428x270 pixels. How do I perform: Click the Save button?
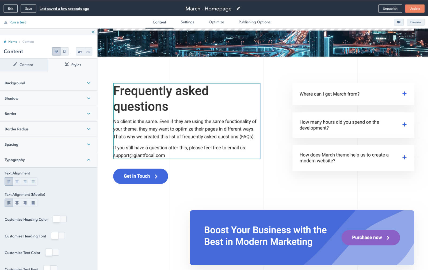point(28,9)
